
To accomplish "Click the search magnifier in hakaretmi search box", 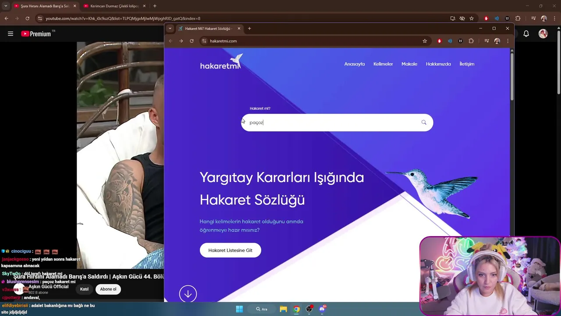I will (x=424, y=122).
